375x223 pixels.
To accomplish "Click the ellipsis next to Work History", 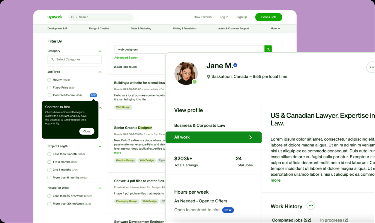I will pyautogui.click(x=311, y=206).
